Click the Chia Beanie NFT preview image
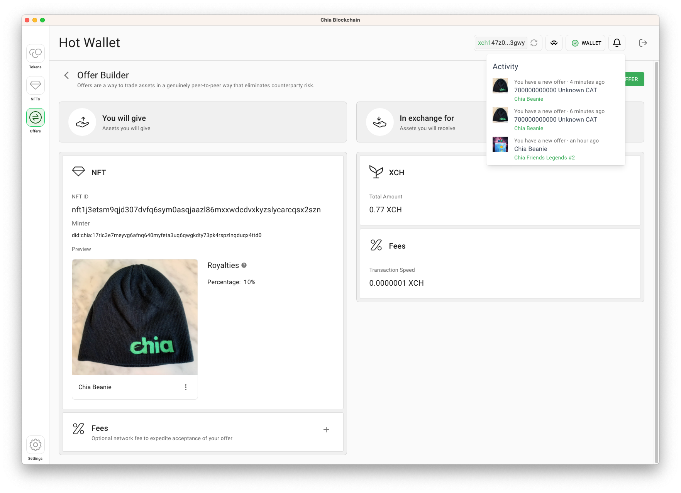This screenshot has height=493, width=681. point(135,317)
